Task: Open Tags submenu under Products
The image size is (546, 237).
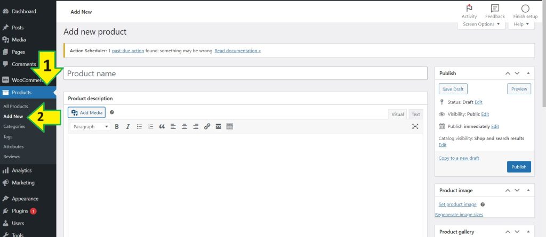Action: coord(8,137)
